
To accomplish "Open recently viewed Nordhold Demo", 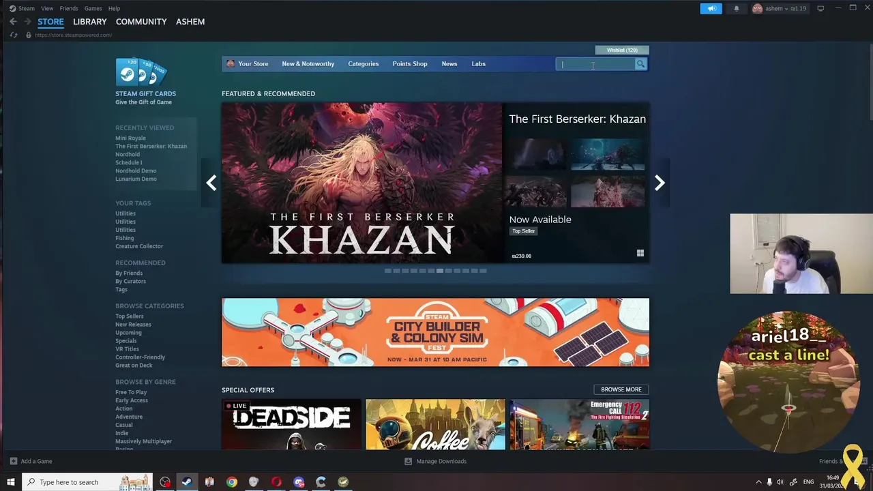I will [x=136, y=170].
